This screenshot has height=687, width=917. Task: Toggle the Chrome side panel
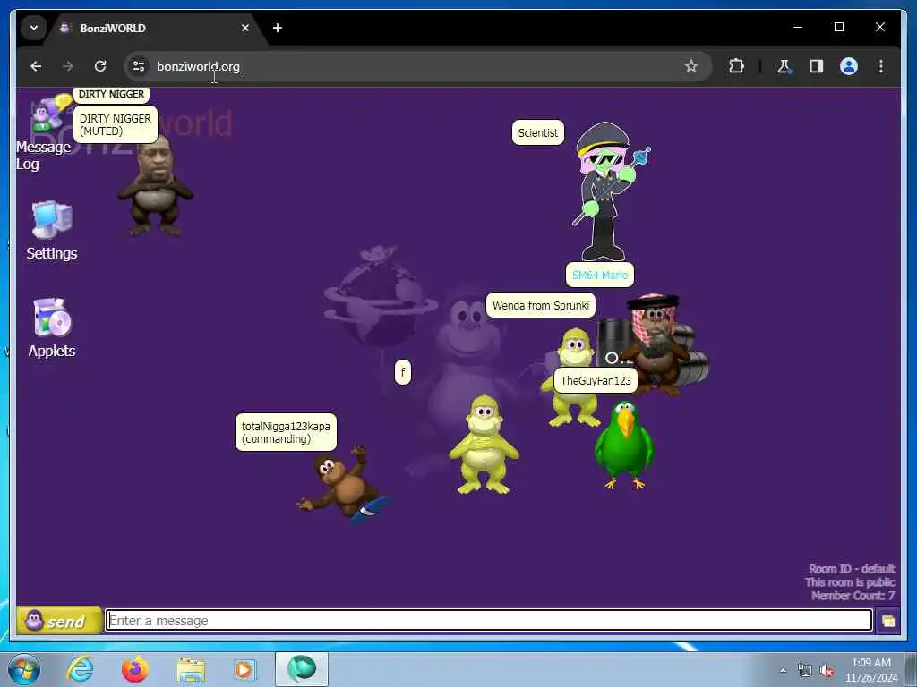[x=817, y=66]
